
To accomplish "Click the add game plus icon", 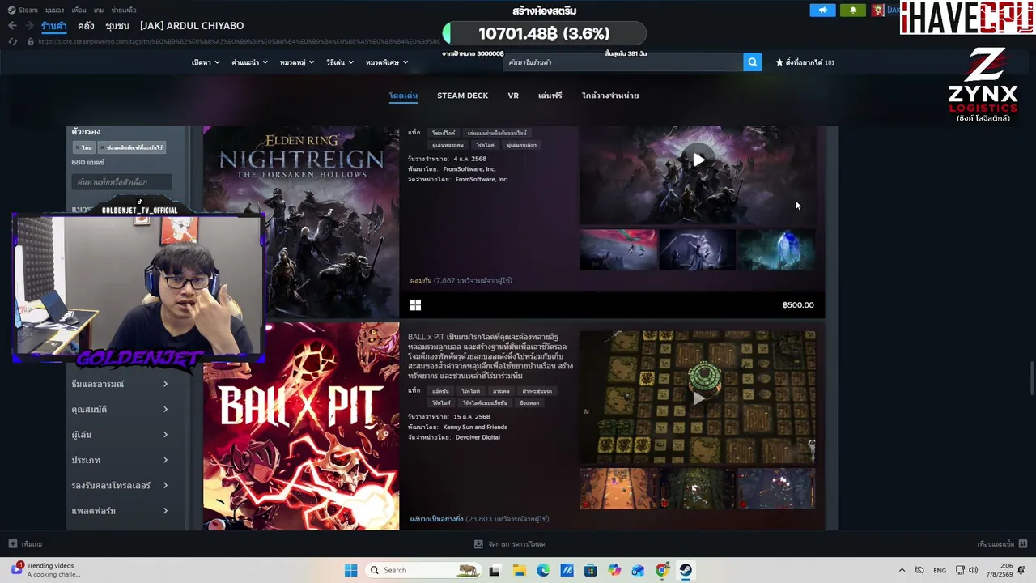I will pos(12,544).
